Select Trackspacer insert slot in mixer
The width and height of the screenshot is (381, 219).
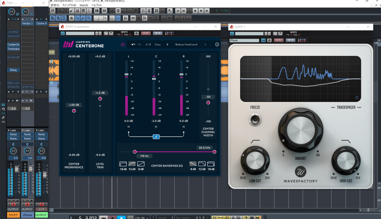tap(13, 49)
